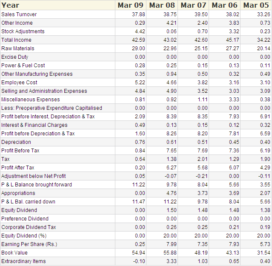Click the Year column header

coord(11,5)
